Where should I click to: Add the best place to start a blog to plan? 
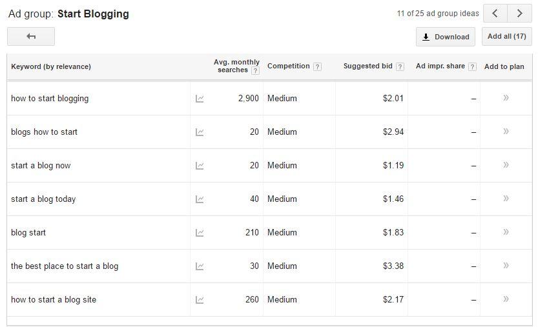(x=506, y=266)
